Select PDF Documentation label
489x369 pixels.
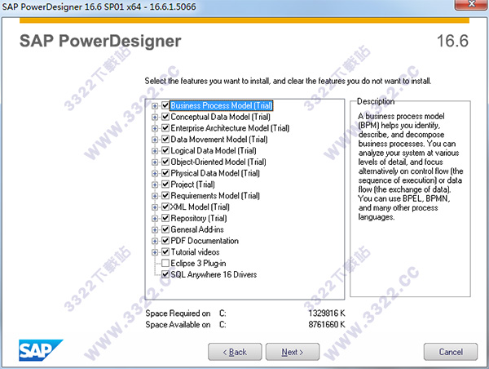tap(205, 241)
